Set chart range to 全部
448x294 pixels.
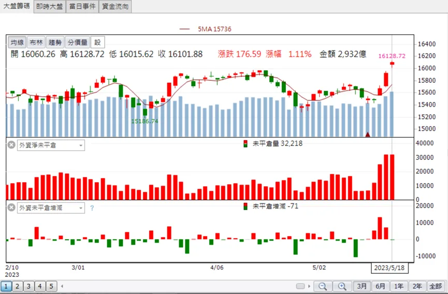point(436,286)
